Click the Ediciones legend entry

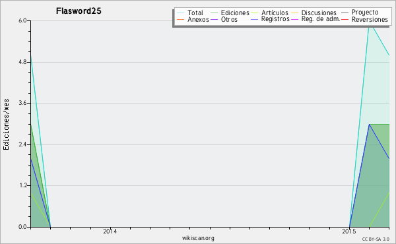230,13
